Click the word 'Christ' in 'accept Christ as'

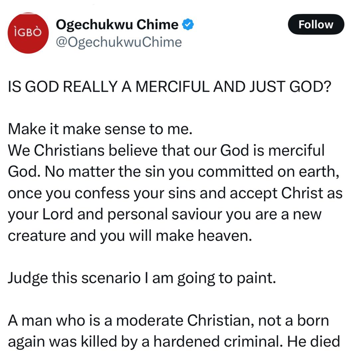click(x=302, y=193)
